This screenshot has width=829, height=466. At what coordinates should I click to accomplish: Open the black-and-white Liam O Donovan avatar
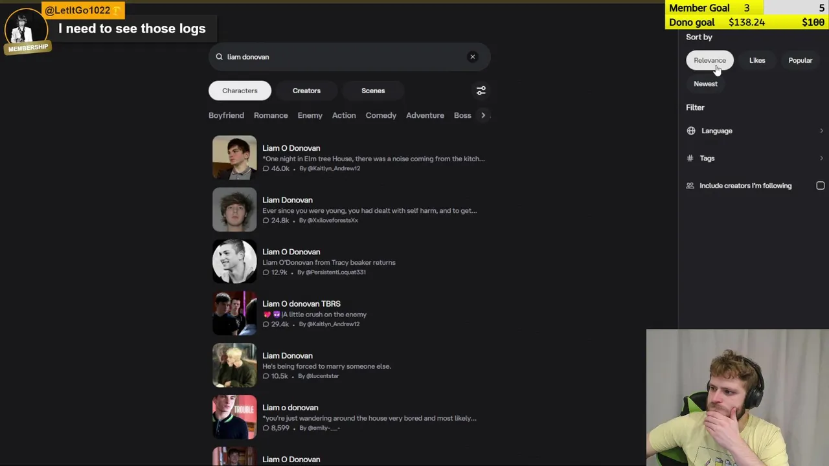234,261
